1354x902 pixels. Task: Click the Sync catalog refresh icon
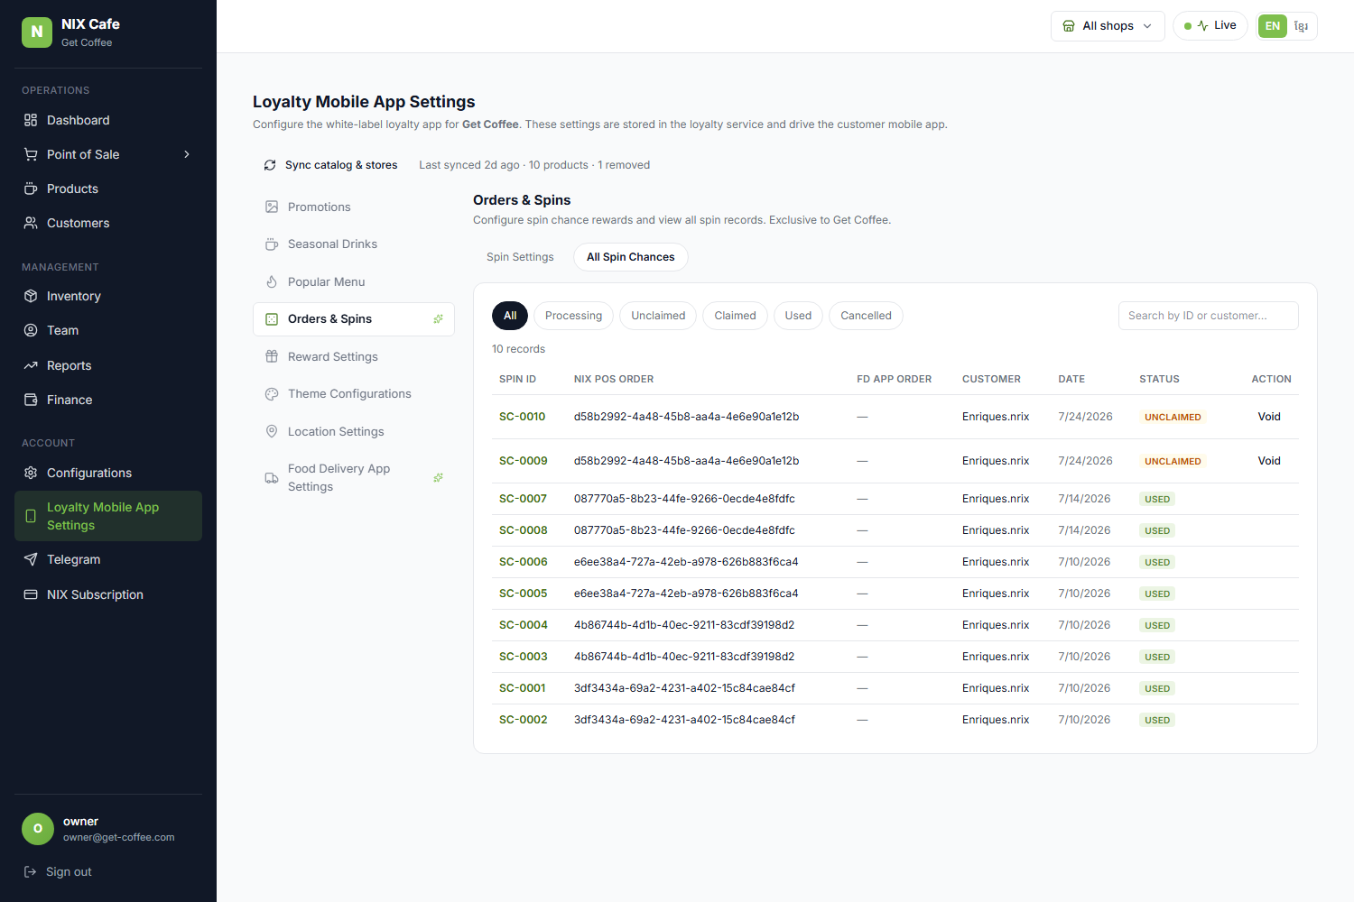[270, 165]
